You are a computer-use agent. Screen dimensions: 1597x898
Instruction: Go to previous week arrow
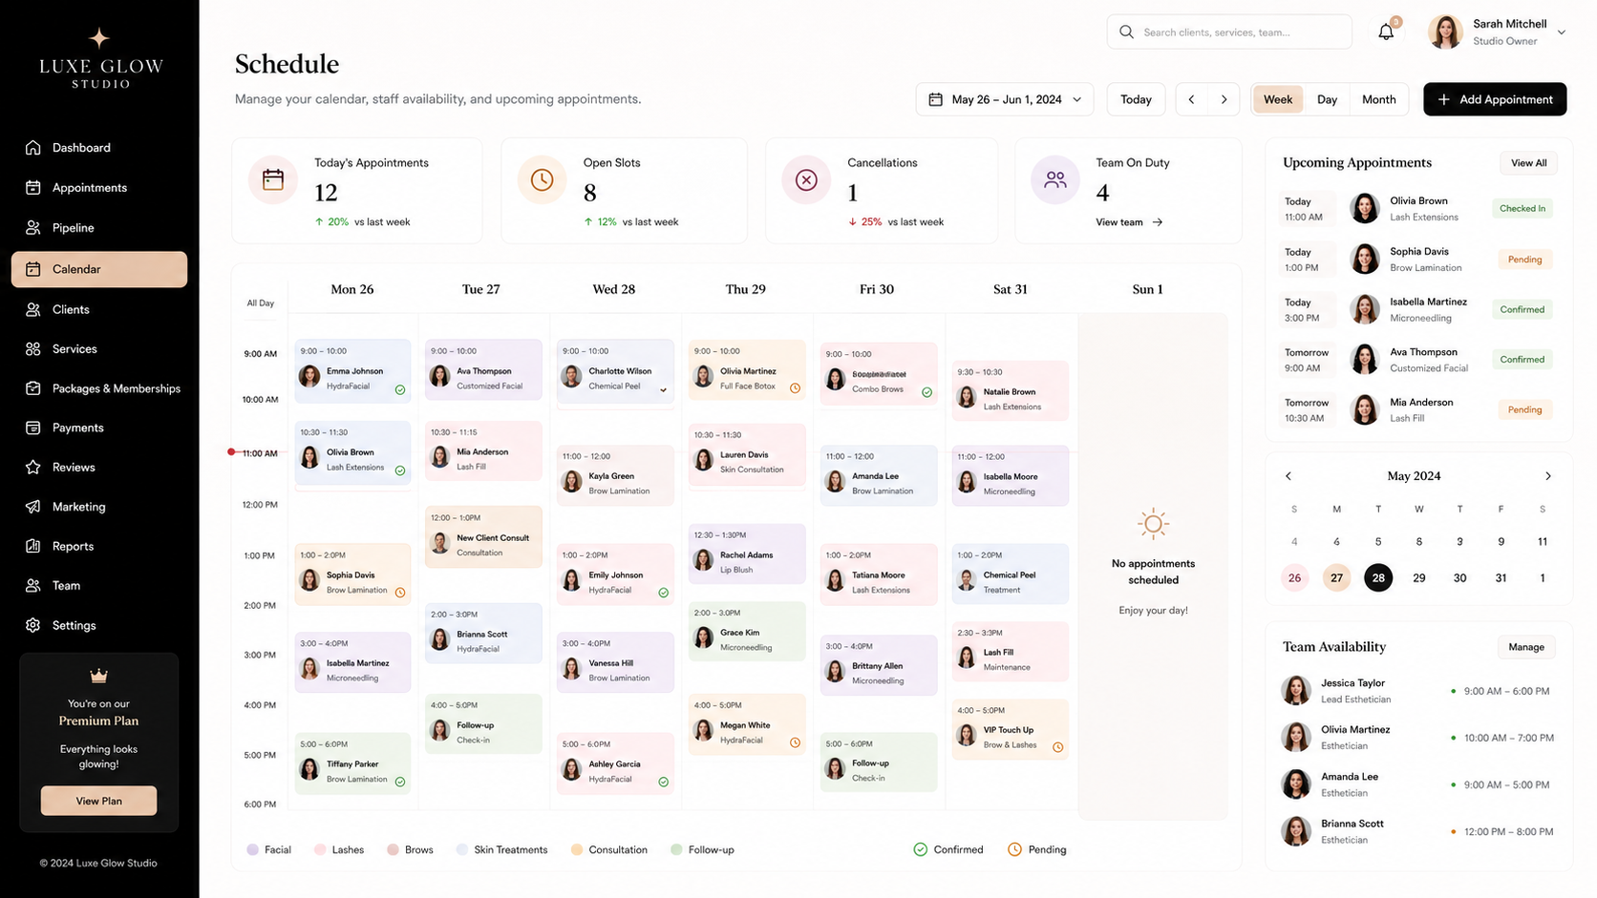(1191, 99)
